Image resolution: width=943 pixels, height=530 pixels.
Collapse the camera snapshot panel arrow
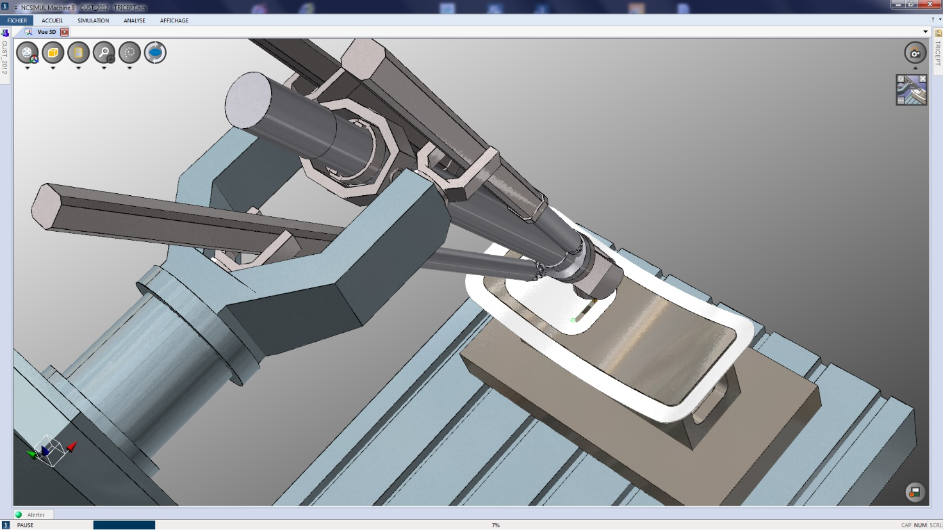point(915,68)
